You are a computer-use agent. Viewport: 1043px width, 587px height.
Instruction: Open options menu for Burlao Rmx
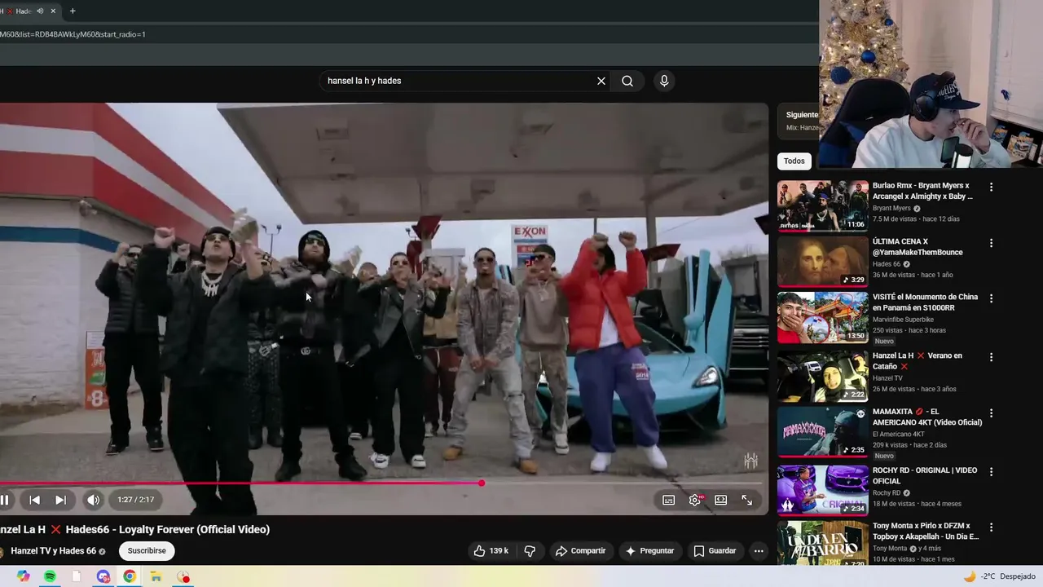[x=991, y=188]
